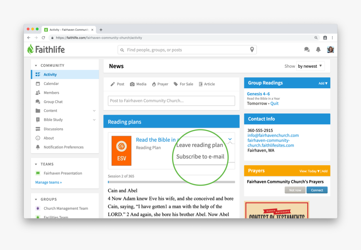
Task: Open the reading plan options chevron
Action: point(230,139)
